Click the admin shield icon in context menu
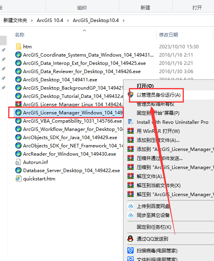214x261 pixels. [131, 95]
